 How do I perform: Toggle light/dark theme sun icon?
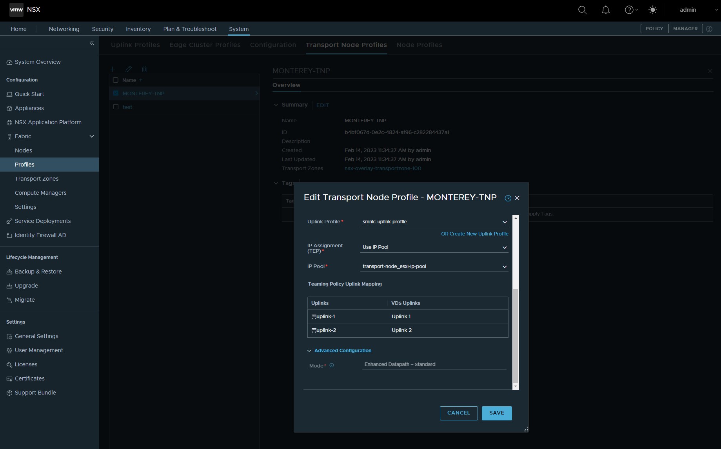(652, 10)
